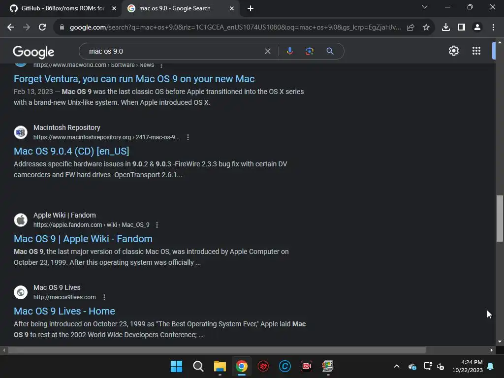Click the Chrome address bar URL

click(235, 28)
